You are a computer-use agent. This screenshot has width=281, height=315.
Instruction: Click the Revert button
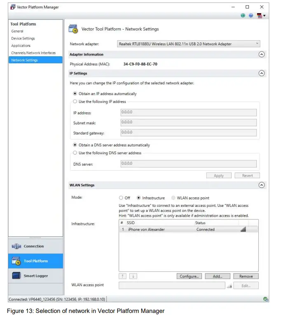(x=247, y=175)
